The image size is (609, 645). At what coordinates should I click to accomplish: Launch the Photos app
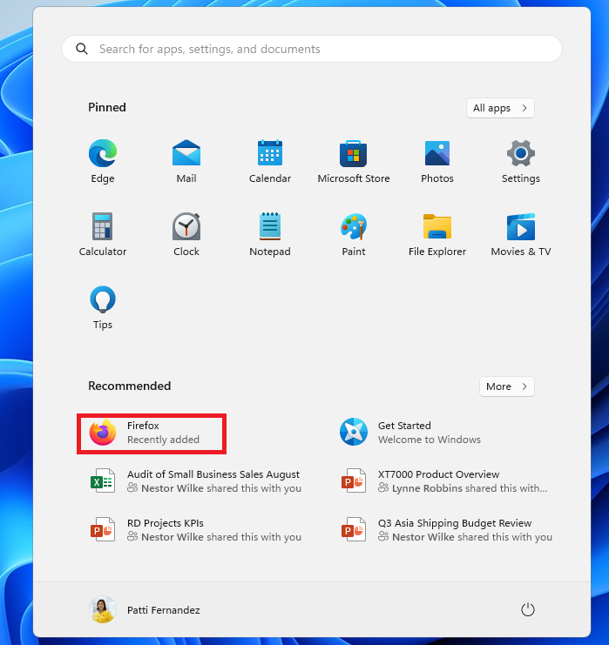coord(436,161)
